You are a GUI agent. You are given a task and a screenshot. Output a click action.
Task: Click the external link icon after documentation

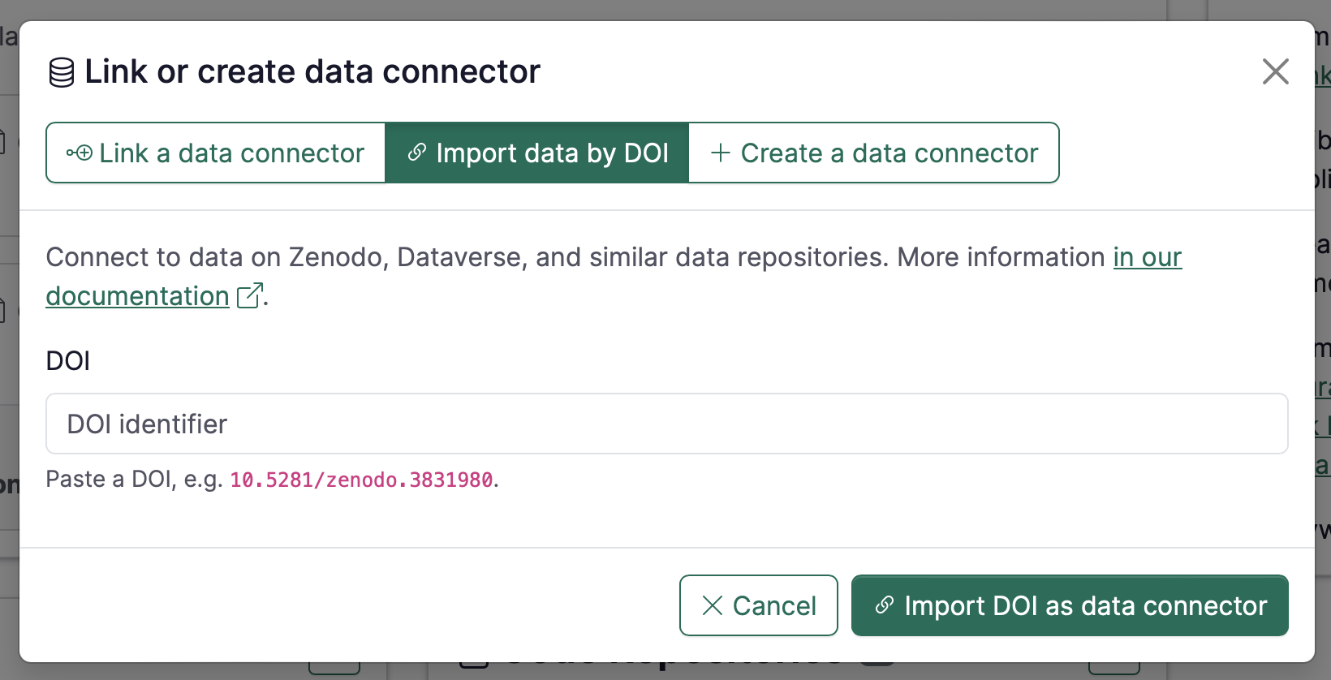click(x=249, y=295)
